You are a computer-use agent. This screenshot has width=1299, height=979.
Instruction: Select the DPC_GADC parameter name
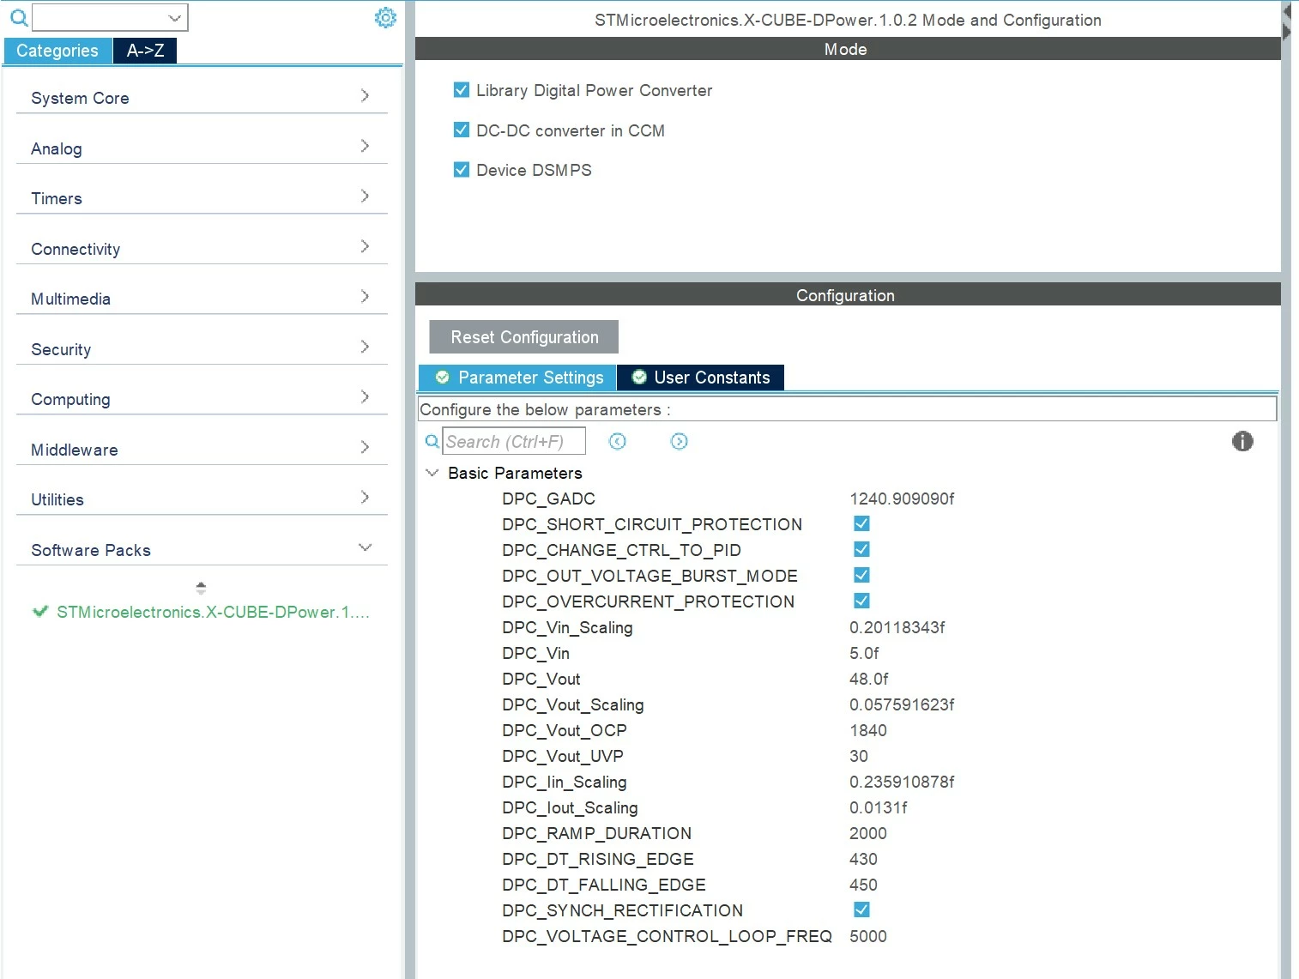548,499
